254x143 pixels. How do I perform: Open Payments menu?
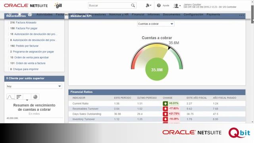[213, 14]
